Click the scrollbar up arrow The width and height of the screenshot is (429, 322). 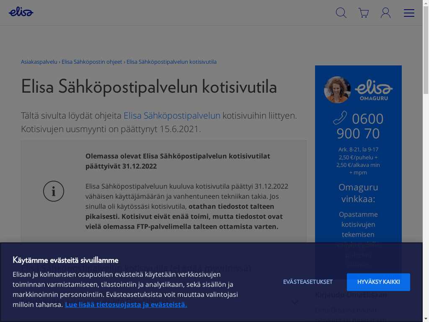(426, 3)
